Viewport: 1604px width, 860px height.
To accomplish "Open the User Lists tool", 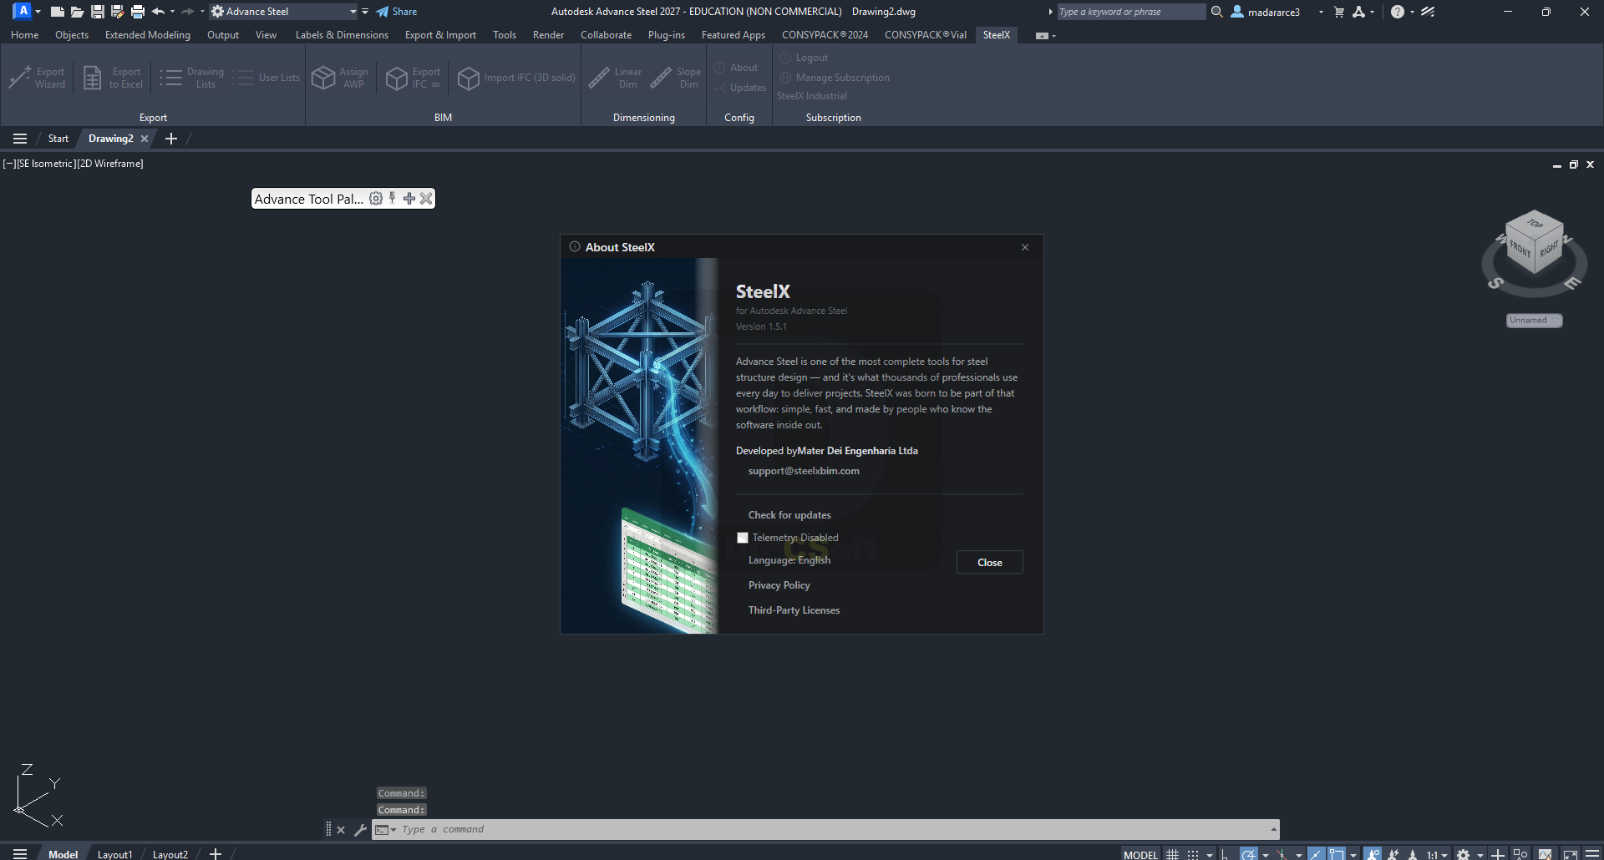I will pyautogui.click(x=266, y=78).
